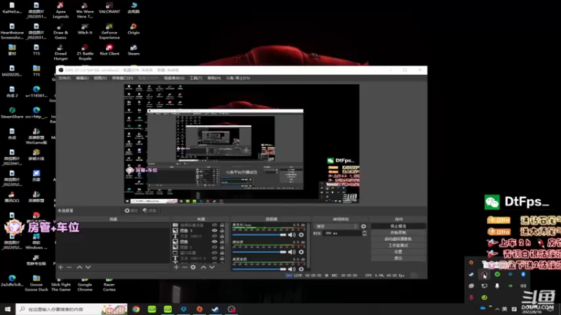Open VALORANT desktop shortcut
This screenshot has width=561, height=315.
click(109, 8)
